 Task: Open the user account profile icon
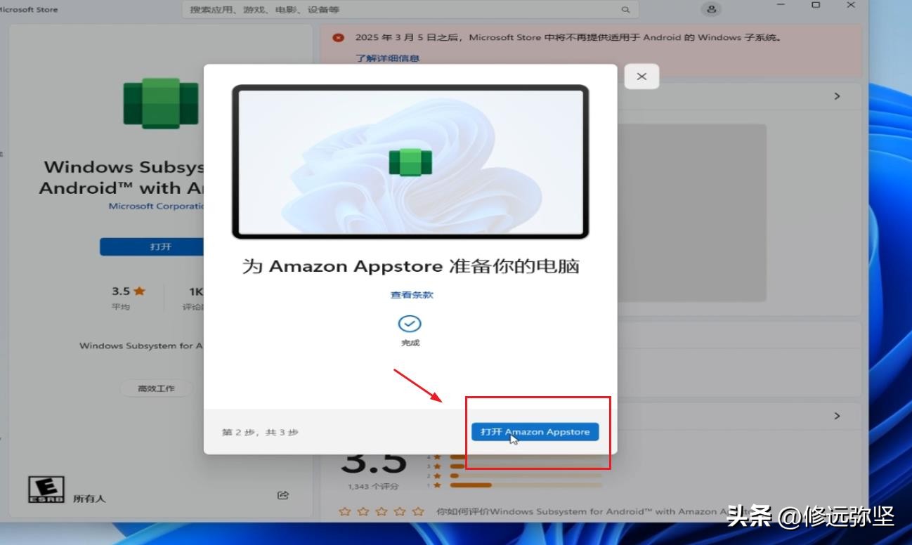(712, 9)
